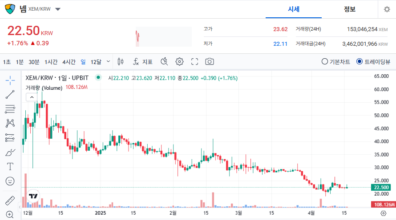Click the 2025 label on time axis

(x=100, y=213)
